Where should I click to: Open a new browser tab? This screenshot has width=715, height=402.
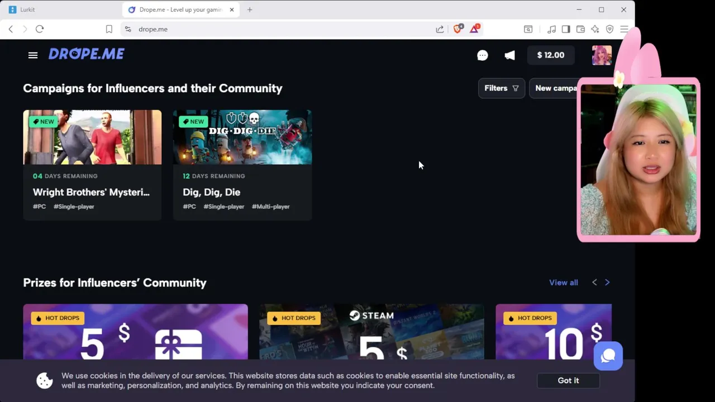pyautogui.click(x=250, y=9)
